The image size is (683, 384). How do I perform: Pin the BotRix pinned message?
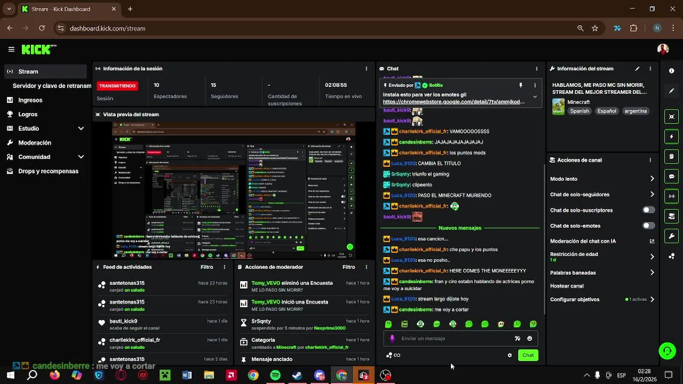(521, 85)
